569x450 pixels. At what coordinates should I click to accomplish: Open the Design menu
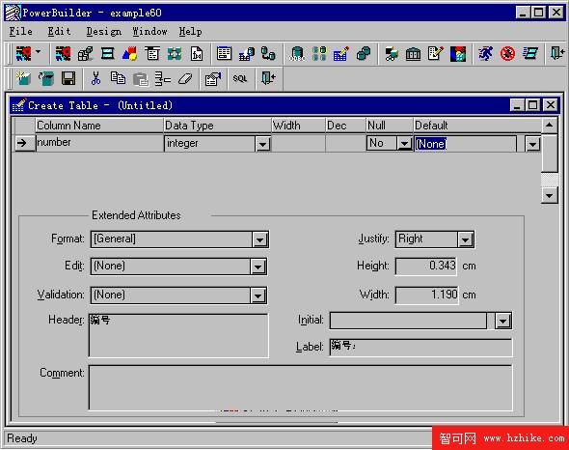104,32
